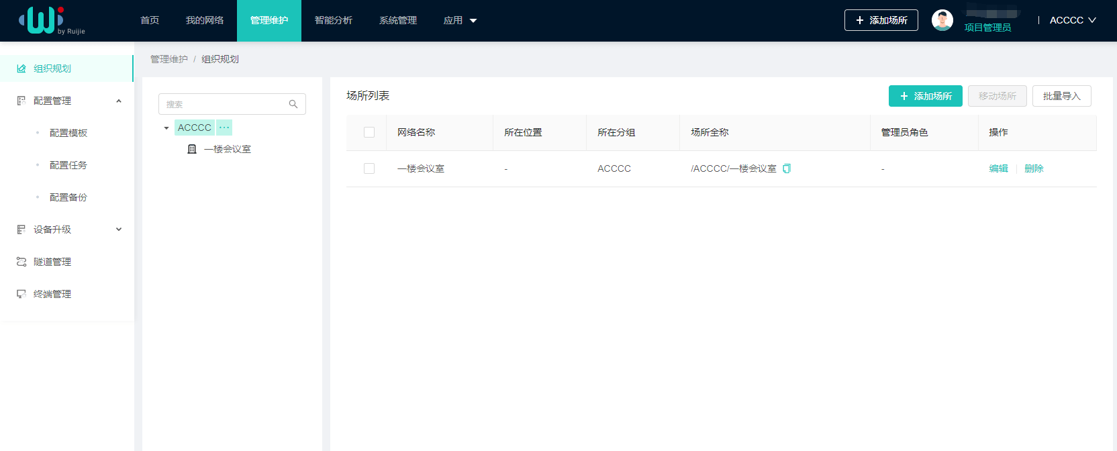
Task: Open the more options (…) beside ACCCC
Action: (x=224, y=128)
